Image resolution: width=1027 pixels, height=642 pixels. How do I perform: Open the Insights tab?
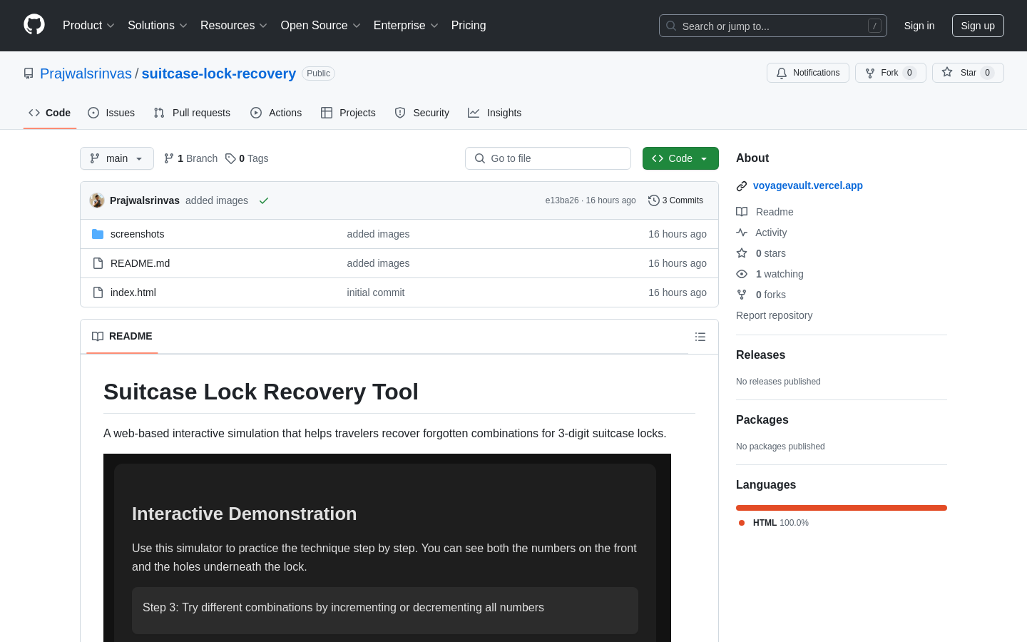pos(495,113)
